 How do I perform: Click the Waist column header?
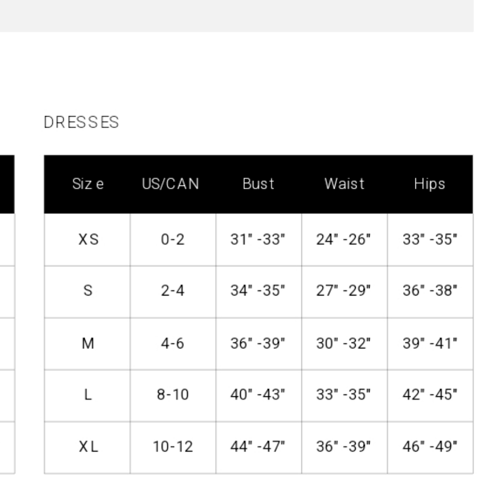[x=345, y=184]
